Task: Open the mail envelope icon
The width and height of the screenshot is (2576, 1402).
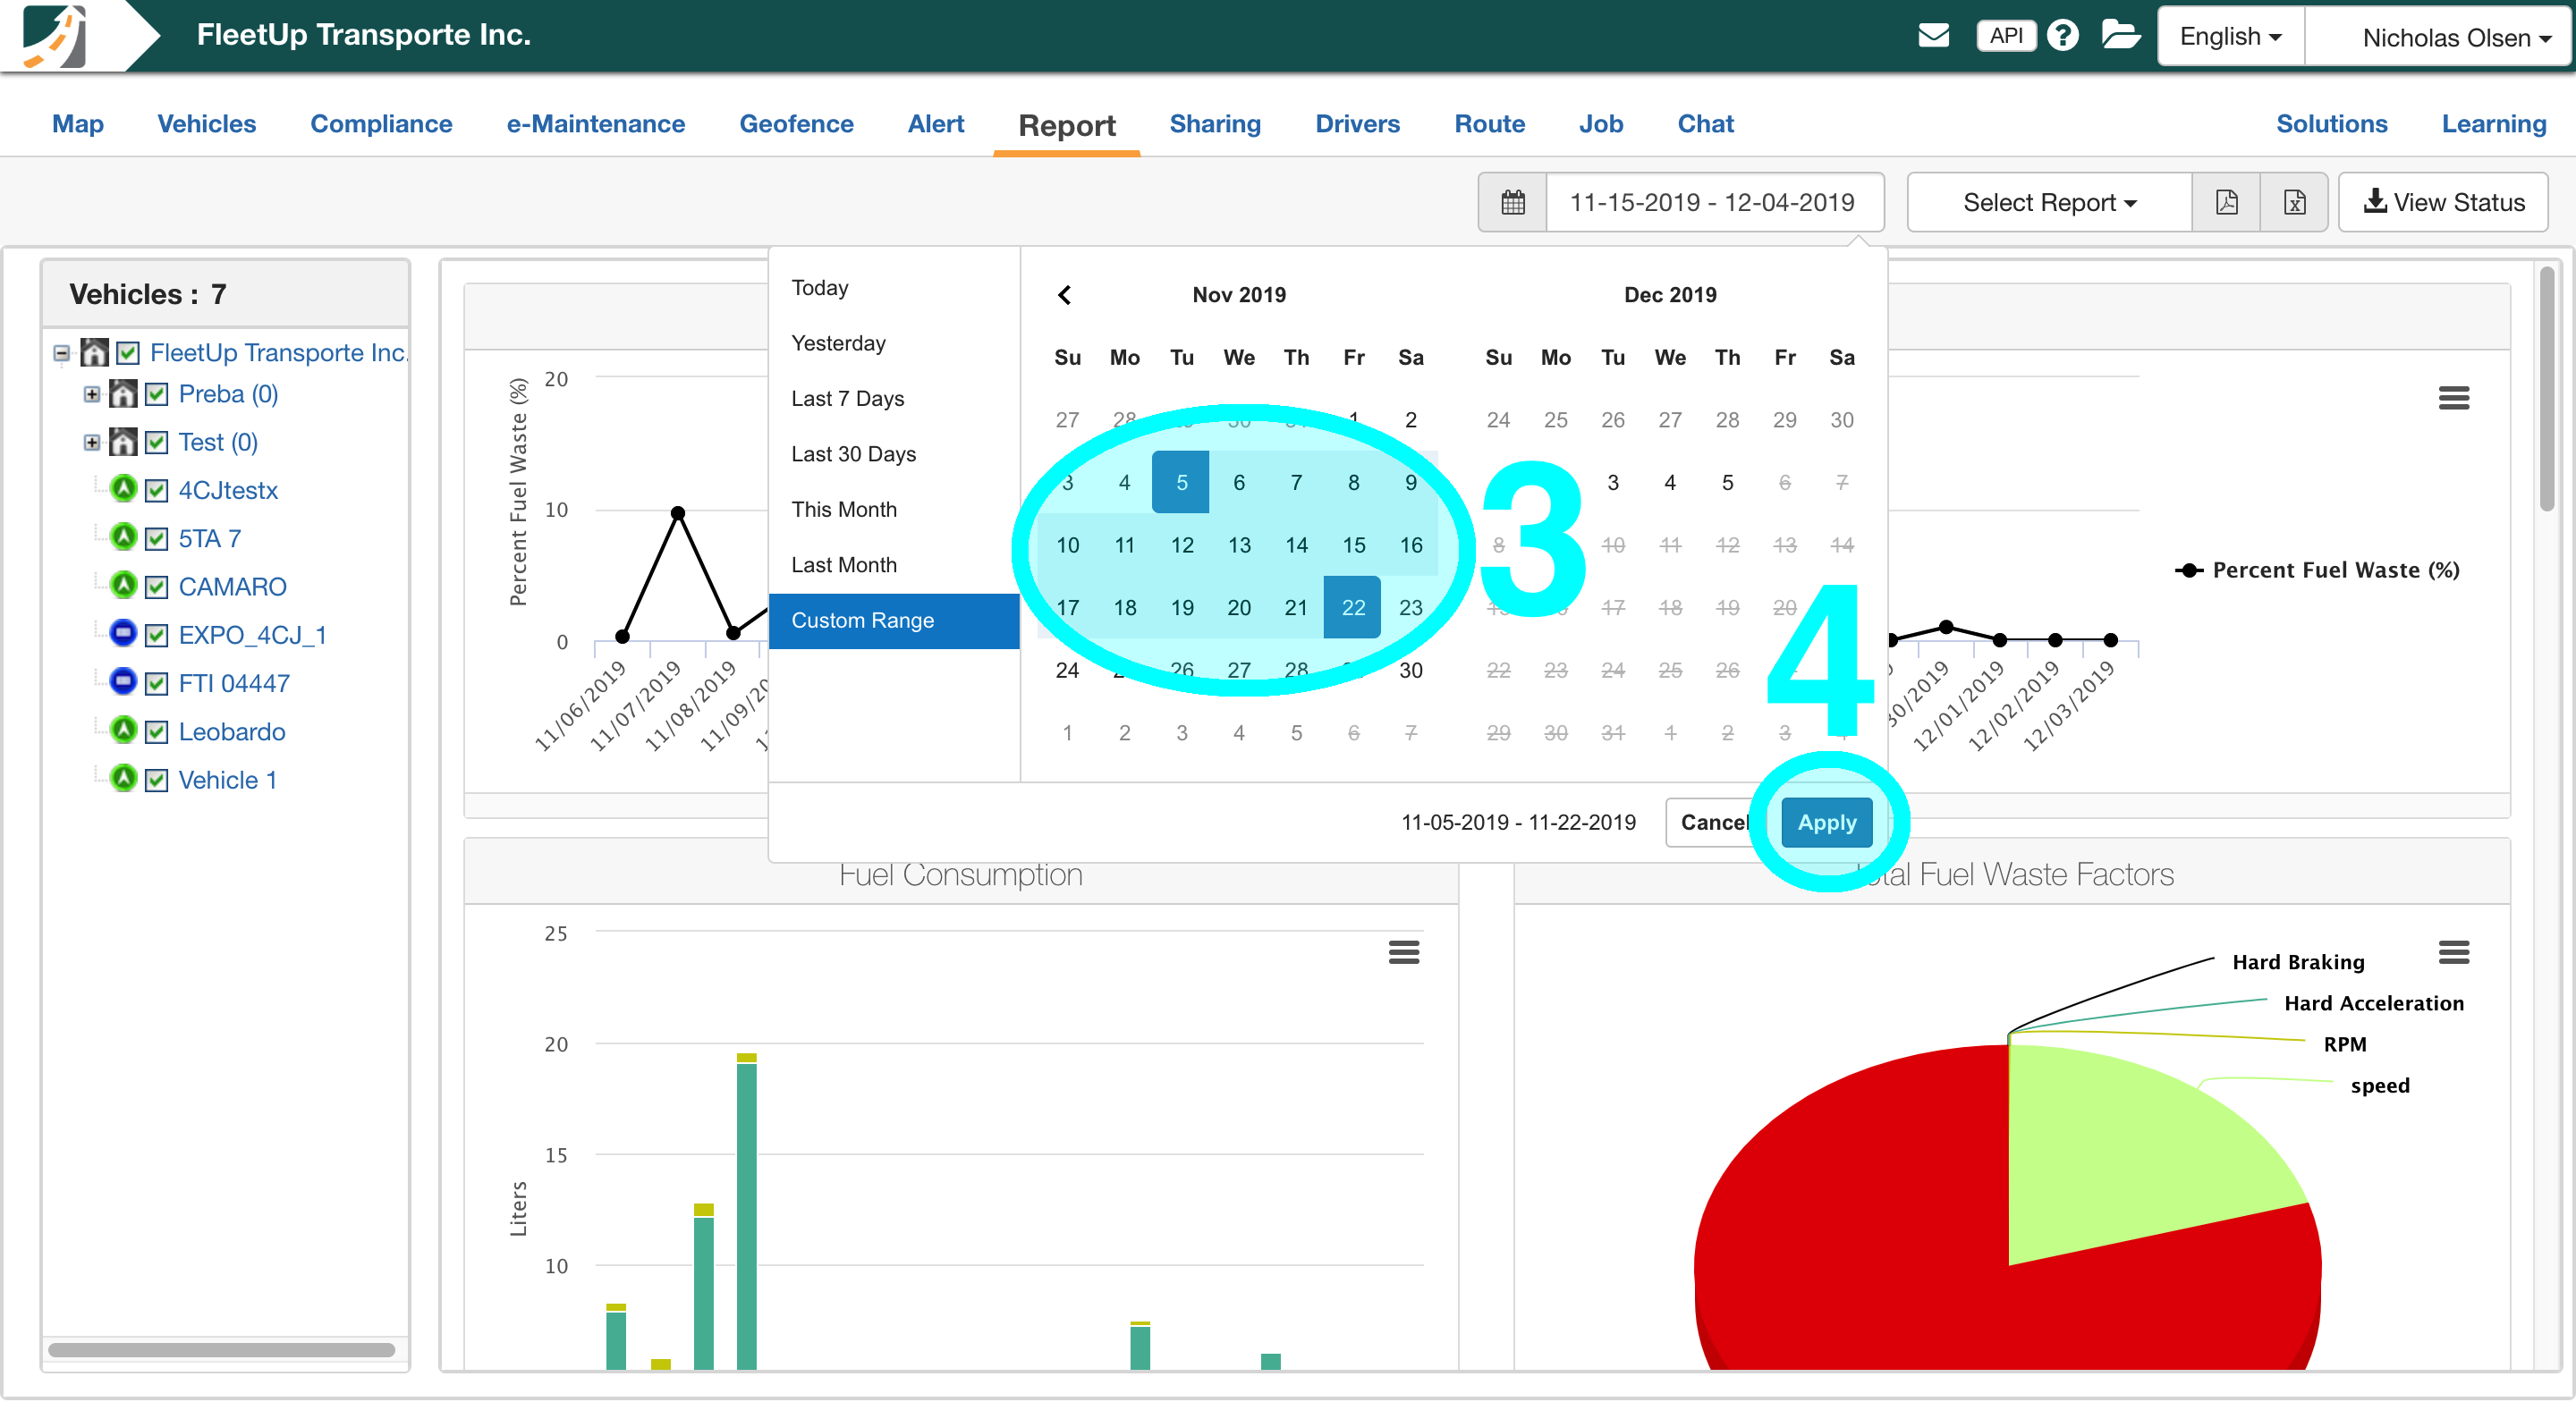Action: [x=1934, y=35]
